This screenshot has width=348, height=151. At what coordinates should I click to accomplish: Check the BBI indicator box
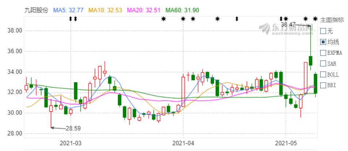point(323,85)
